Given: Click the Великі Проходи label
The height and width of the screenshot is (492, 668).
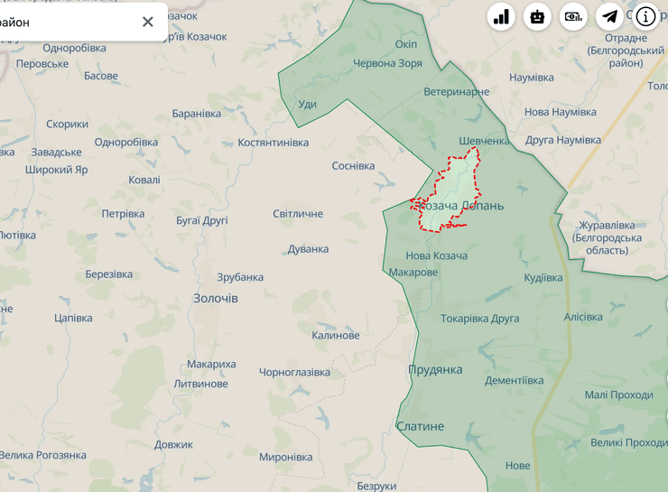Looking at the screenshot, I should (x=629, y=442).
